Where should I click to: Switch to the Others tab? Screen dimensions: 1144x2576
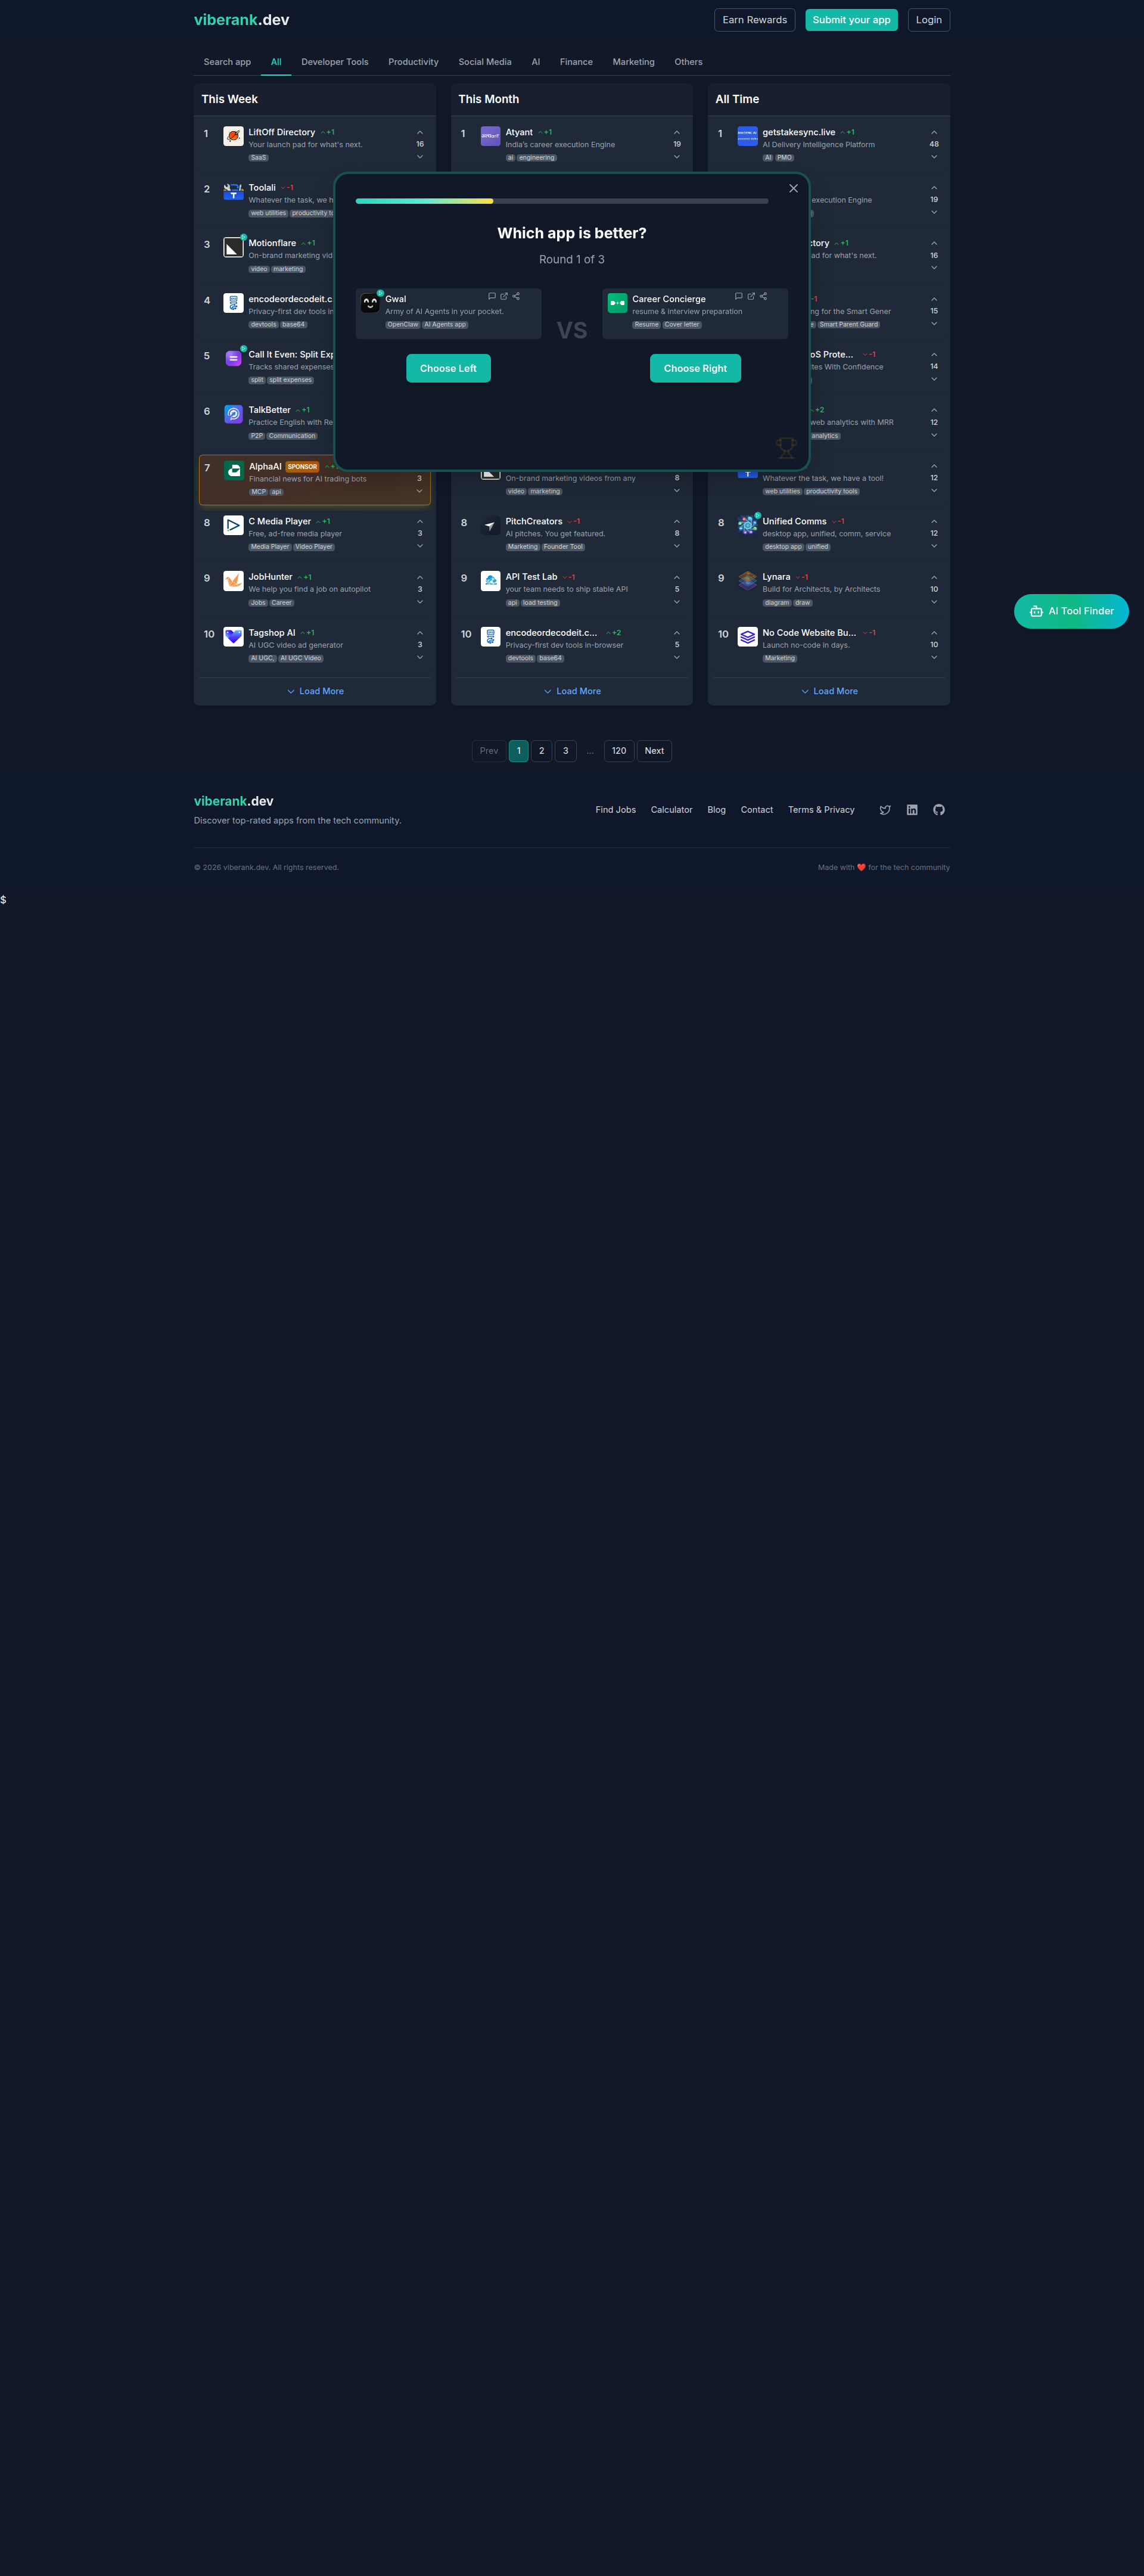[688, 62]
